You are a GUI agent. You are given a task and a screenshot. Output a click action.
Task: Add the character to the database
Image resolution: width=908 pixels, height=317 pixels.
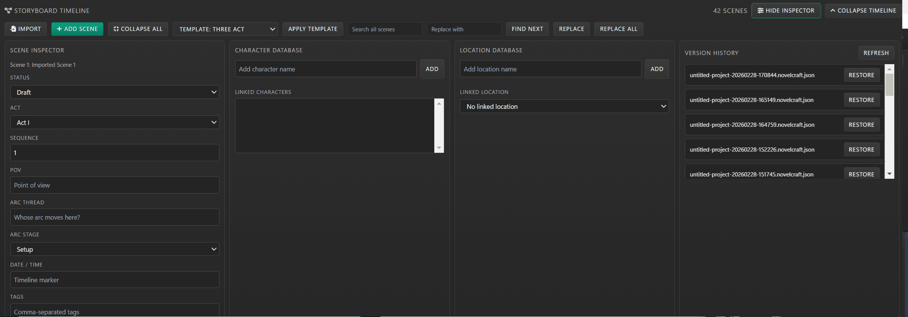432,69
